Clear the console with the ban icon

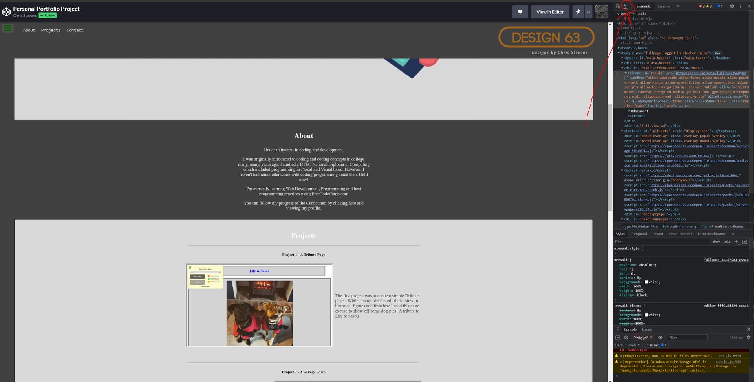pyautogui.click(x=626, y=337)
